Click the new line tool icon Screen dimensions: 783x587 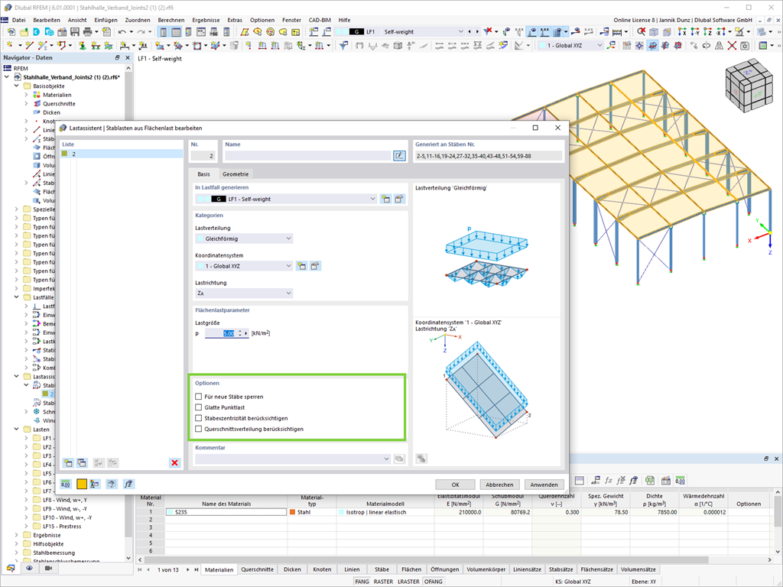pyautogui.click(x=29, y=45)
